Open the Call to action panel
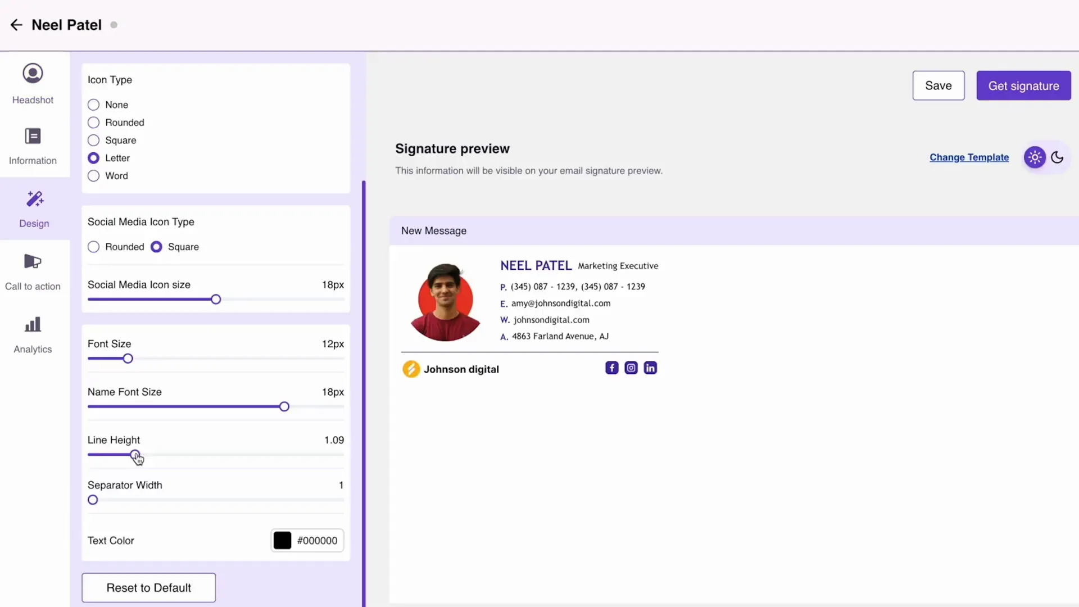The width and height of the screenshot is (1079, 607). pyautogui.click(x=33, y=270)
